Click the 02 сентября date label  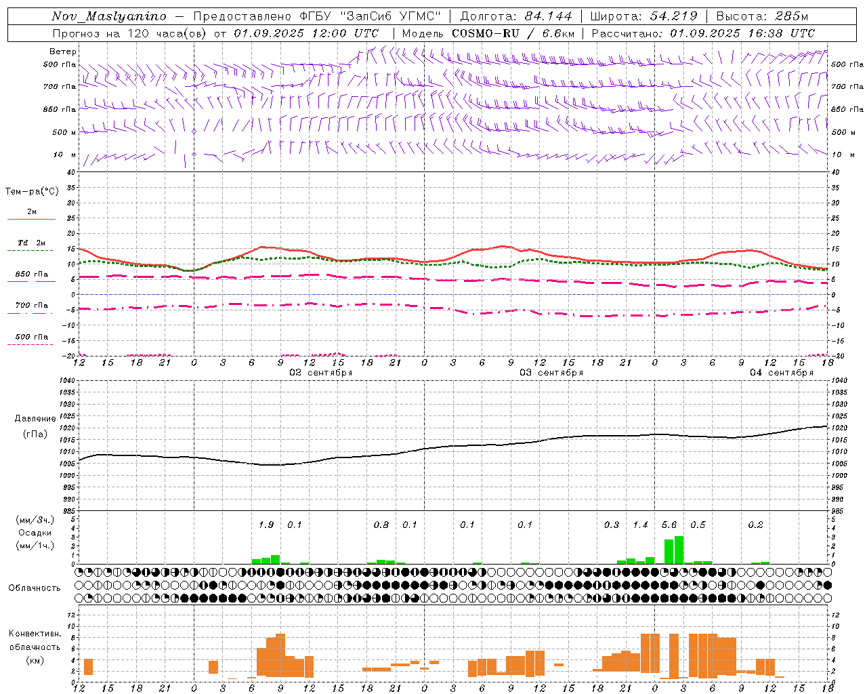[x=321, y=373]
